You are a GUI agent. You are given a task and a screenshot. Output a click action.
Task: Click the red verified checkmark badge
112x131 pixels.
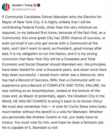point(35,5)
